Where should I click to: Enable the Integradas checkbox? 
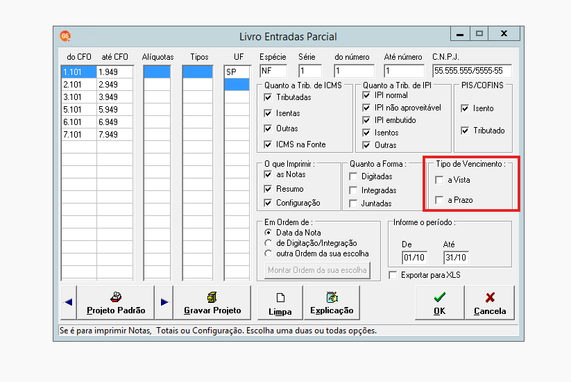353,190
